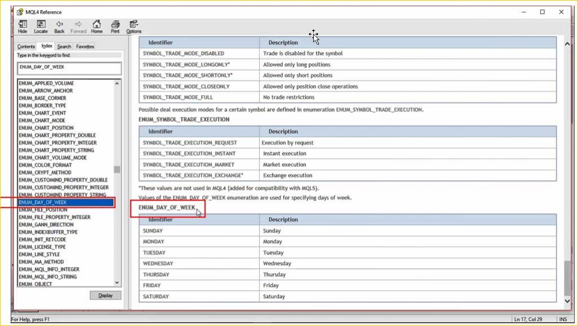Click the Locate toolbar icon
The width and height of the screenshot is (578, 326).
coord(41,27)
